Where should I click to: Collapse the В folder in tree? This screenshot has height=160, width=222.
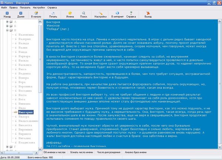coord(7,31)
